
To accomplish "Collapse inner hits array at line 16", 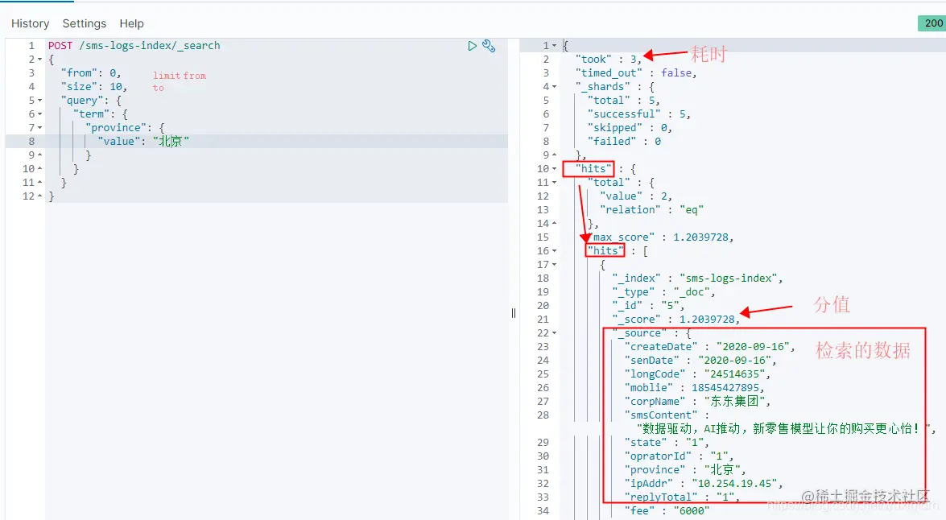I will click(x=555, y=251).
